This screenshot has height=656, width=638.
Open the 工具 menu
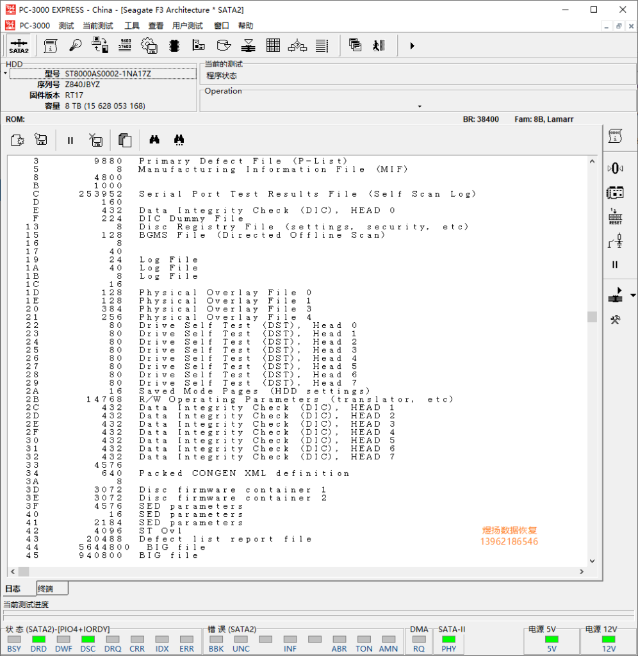coord(132,26)
